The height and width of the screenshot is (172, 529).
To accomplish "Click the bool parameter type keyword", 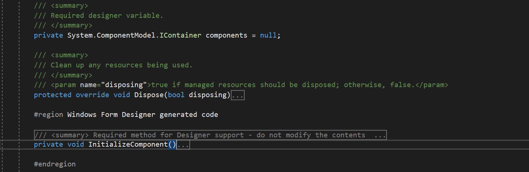I will click(x=176, y=95).
